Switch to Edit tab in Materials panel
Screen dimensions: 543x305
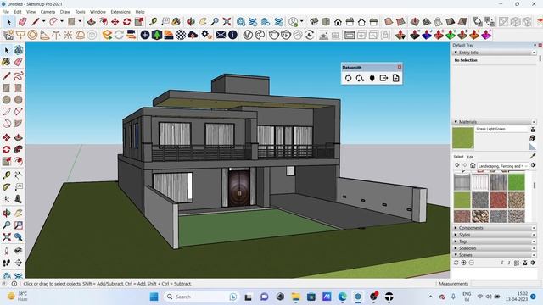click(470, 157)
